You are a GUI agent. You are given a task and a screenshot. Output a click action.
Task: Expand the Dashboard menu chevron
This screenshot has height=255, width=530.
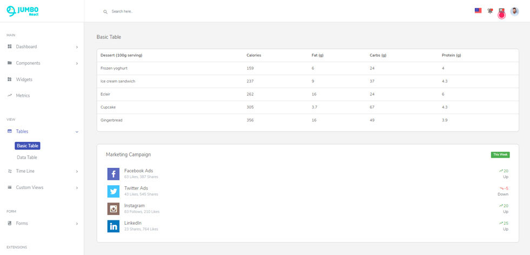77,47
